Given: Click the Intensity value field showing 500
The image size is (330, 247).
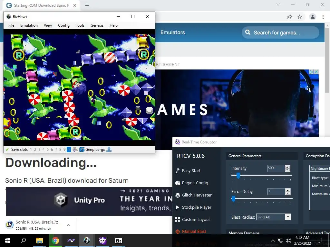Looking at the screenshot, I should coord(276,168).
